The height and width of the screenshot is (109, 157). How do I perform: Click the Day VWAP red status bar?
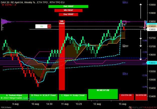[68, 14]
